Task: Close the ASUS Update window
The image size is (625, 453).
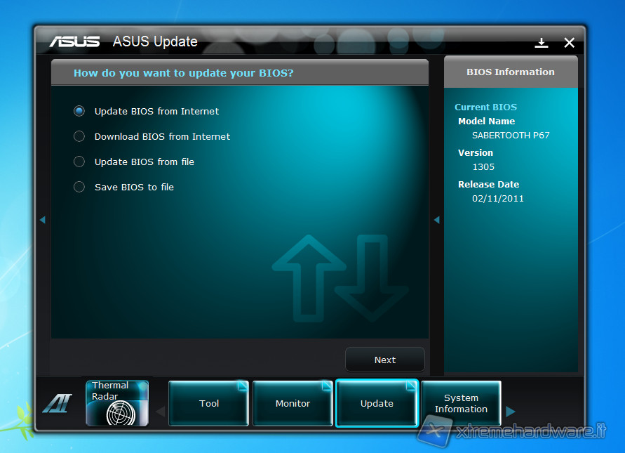Action: click(x=570, y=43)
